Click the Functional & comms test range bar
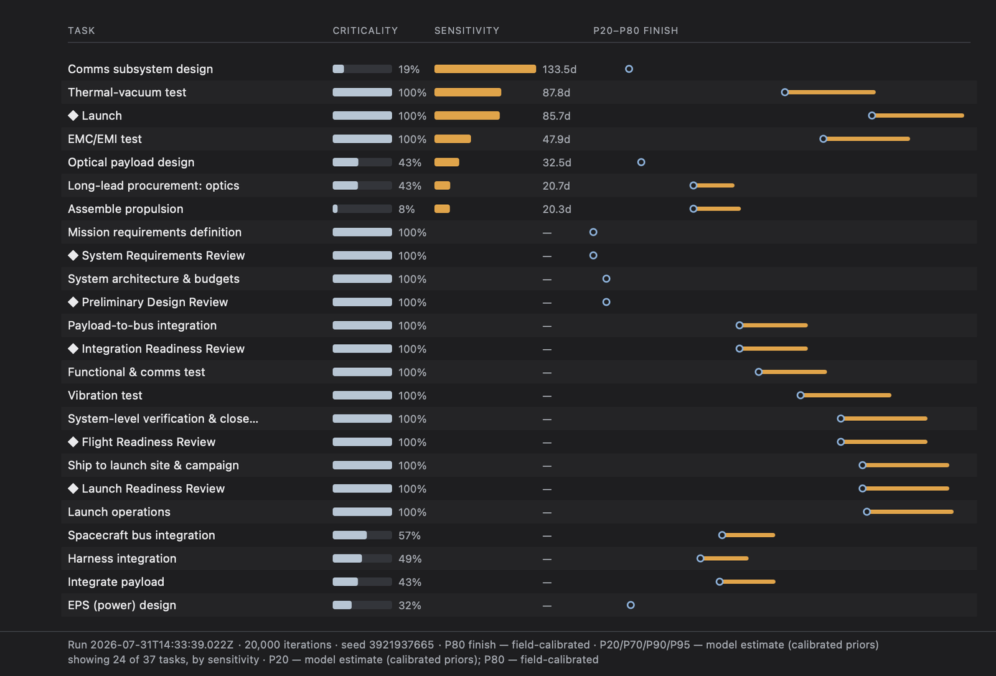 coord(793,372)
